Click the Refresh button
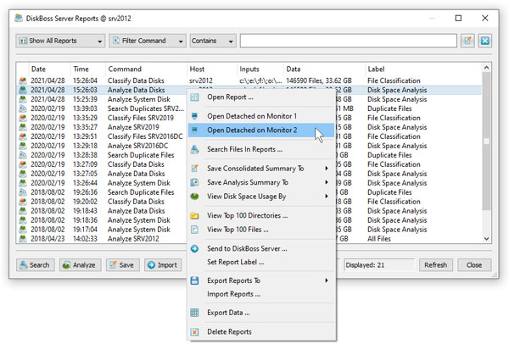This screenshot has height=344, width=509. tap(436, 265)
